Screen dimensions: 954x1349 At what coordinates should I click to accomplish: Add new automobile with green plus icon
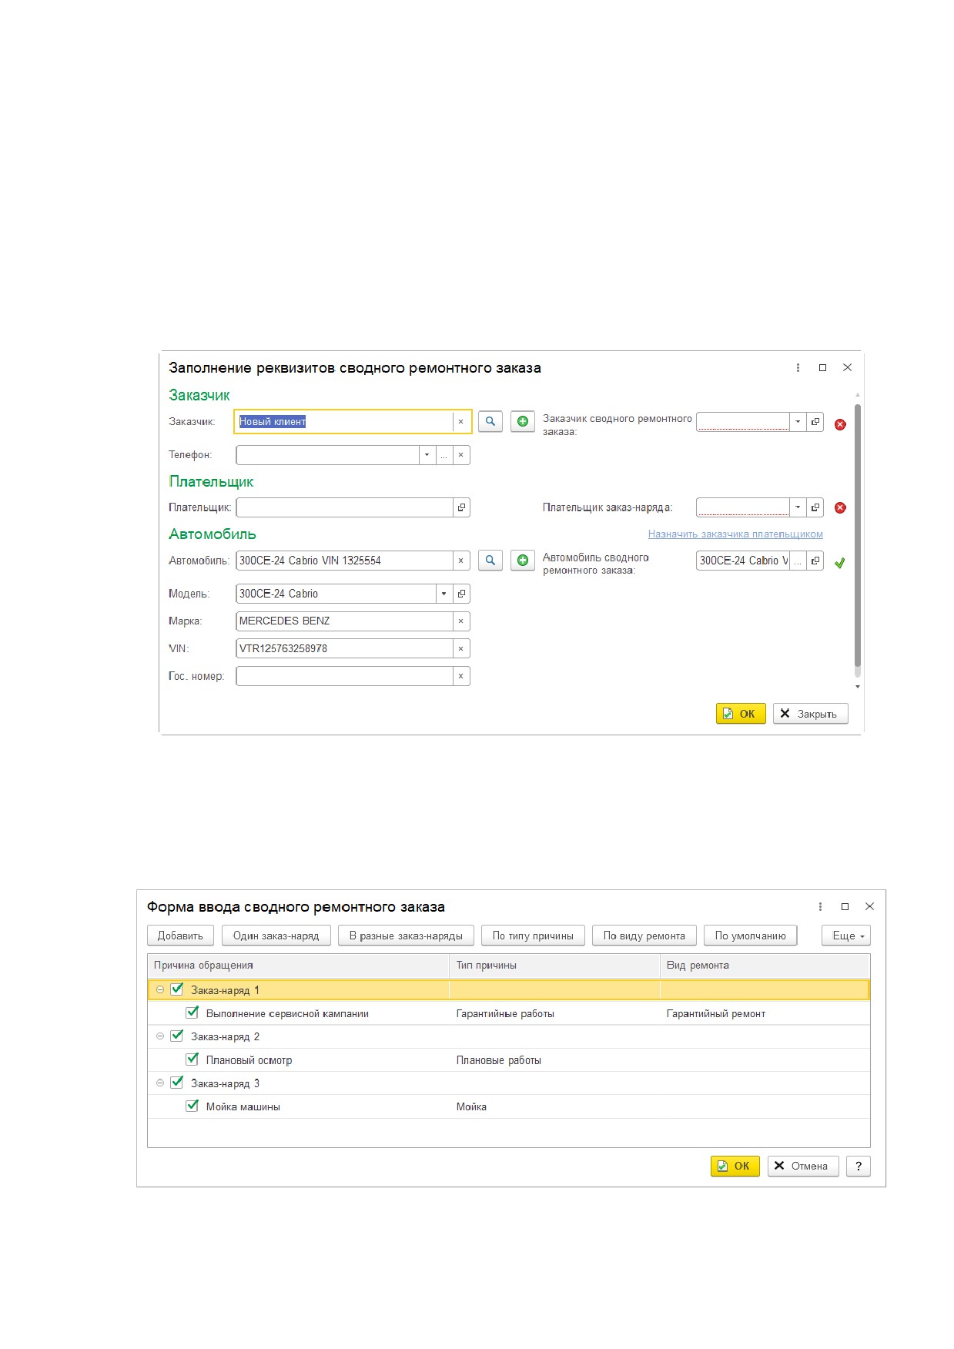522,561
